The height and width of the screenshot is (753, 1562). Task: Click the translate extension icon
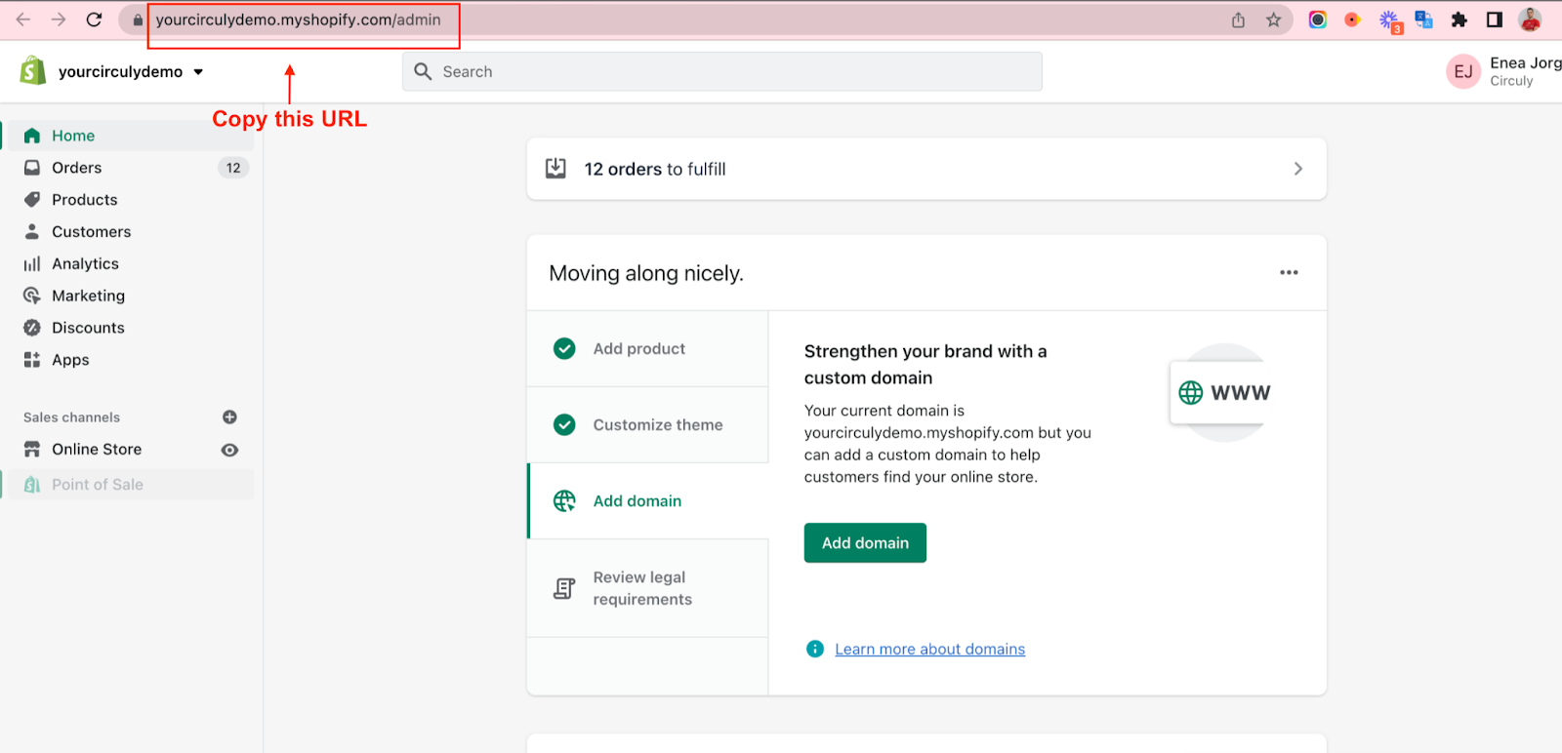[1423, 20]
